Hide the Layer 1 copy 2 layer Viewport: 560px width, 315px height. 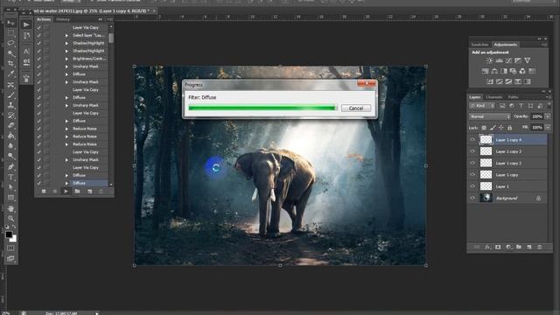point(472,163)
